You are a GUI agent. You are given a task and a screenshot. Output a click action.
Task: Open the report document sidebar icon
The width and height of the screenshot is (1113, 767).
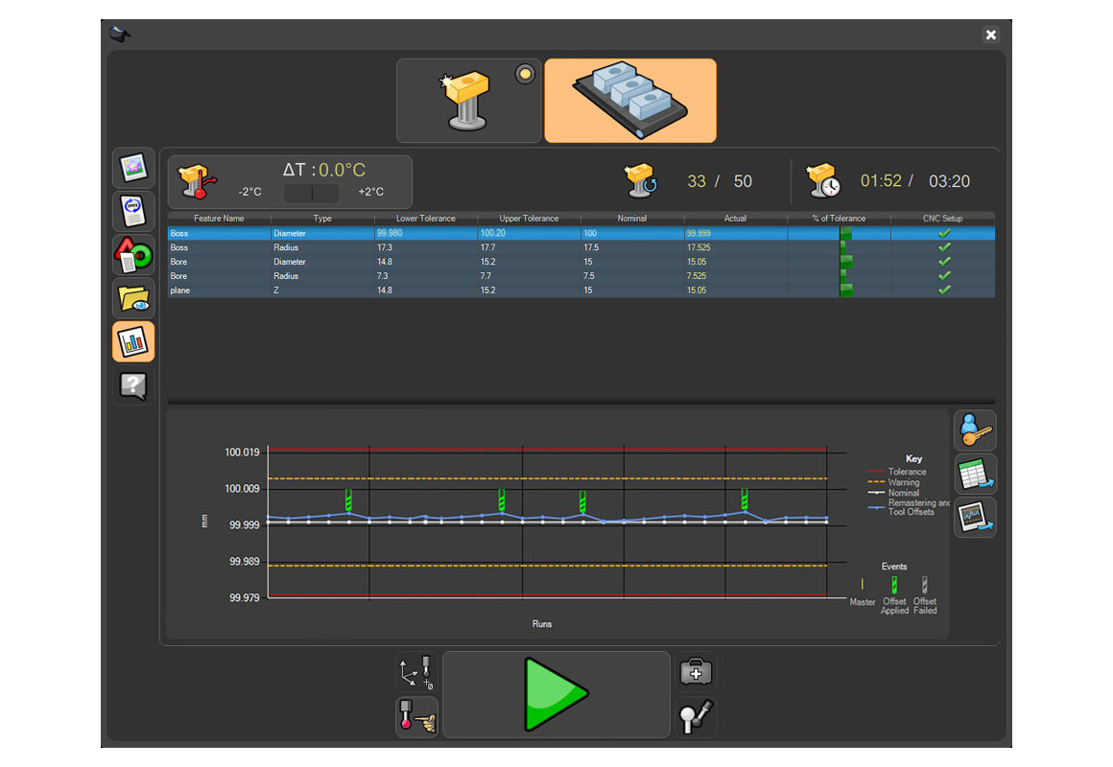tap(133, 212)
